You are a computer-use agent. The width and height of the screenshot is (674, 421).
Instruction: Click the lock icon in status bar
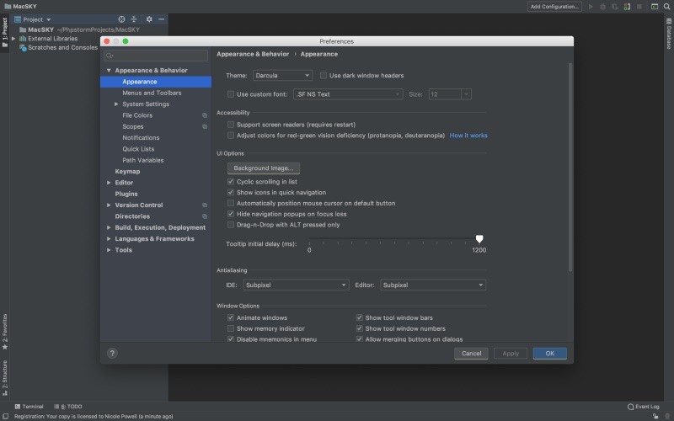click(655, 416)
